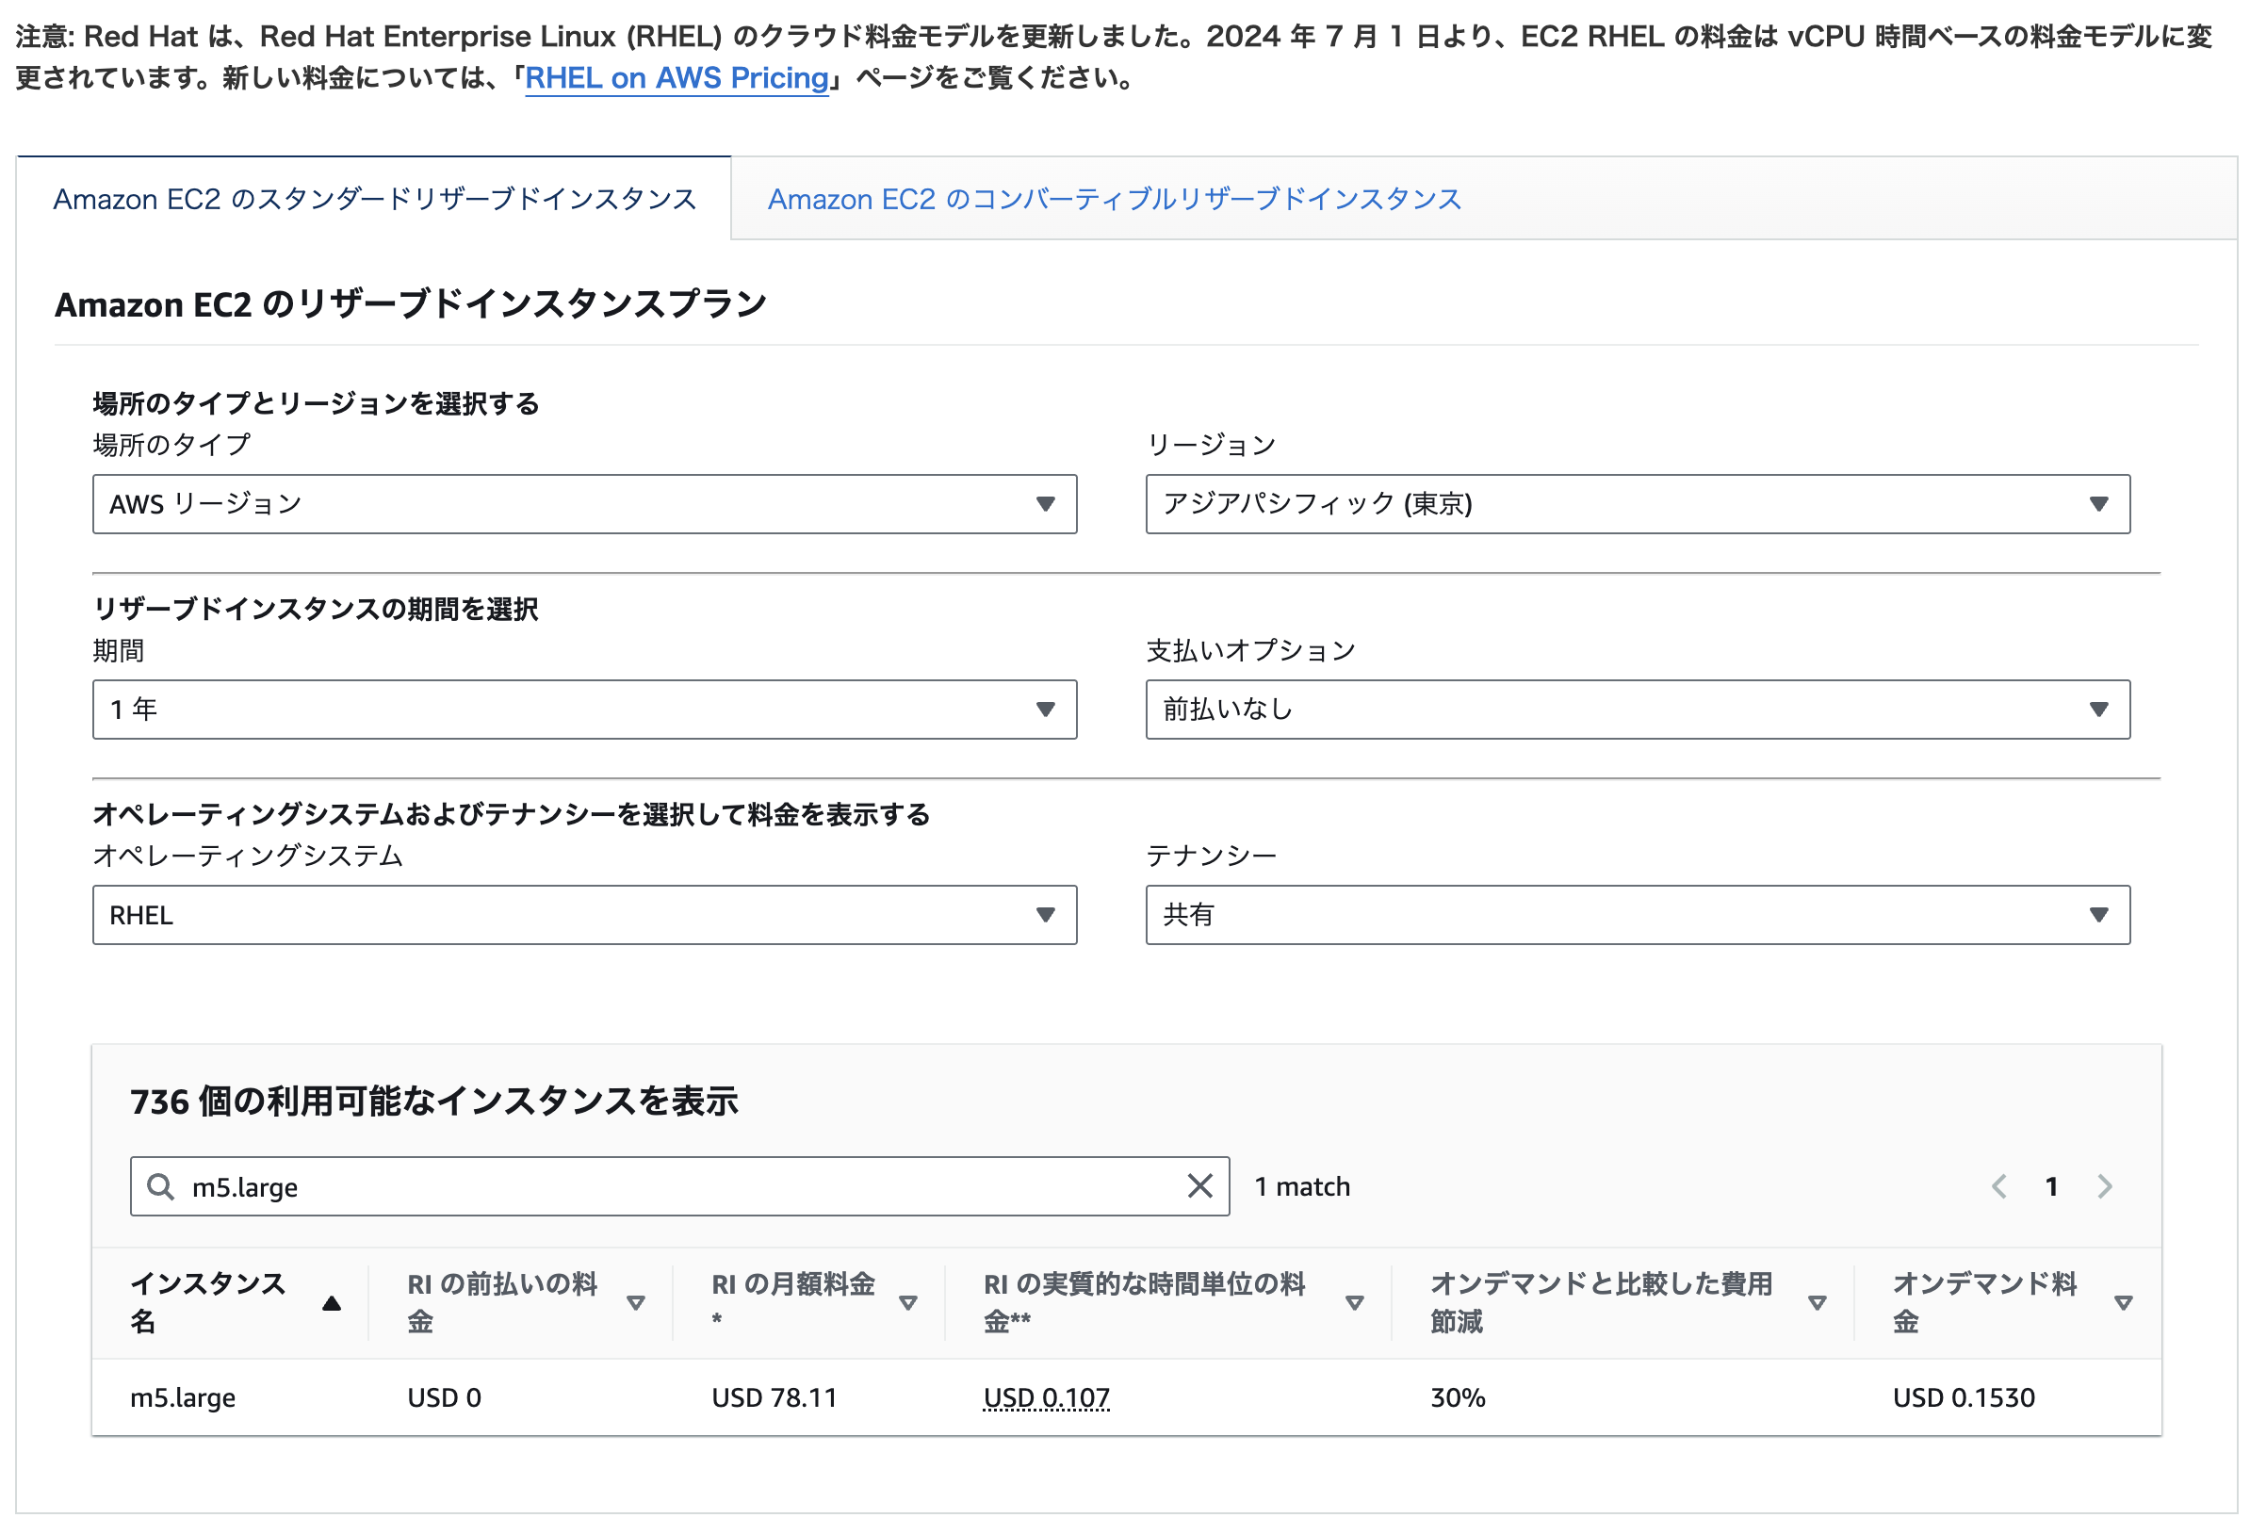The image size is (2250, 1534).
Task: Click the m5.large instance name cell
Action: [183, 1397]
